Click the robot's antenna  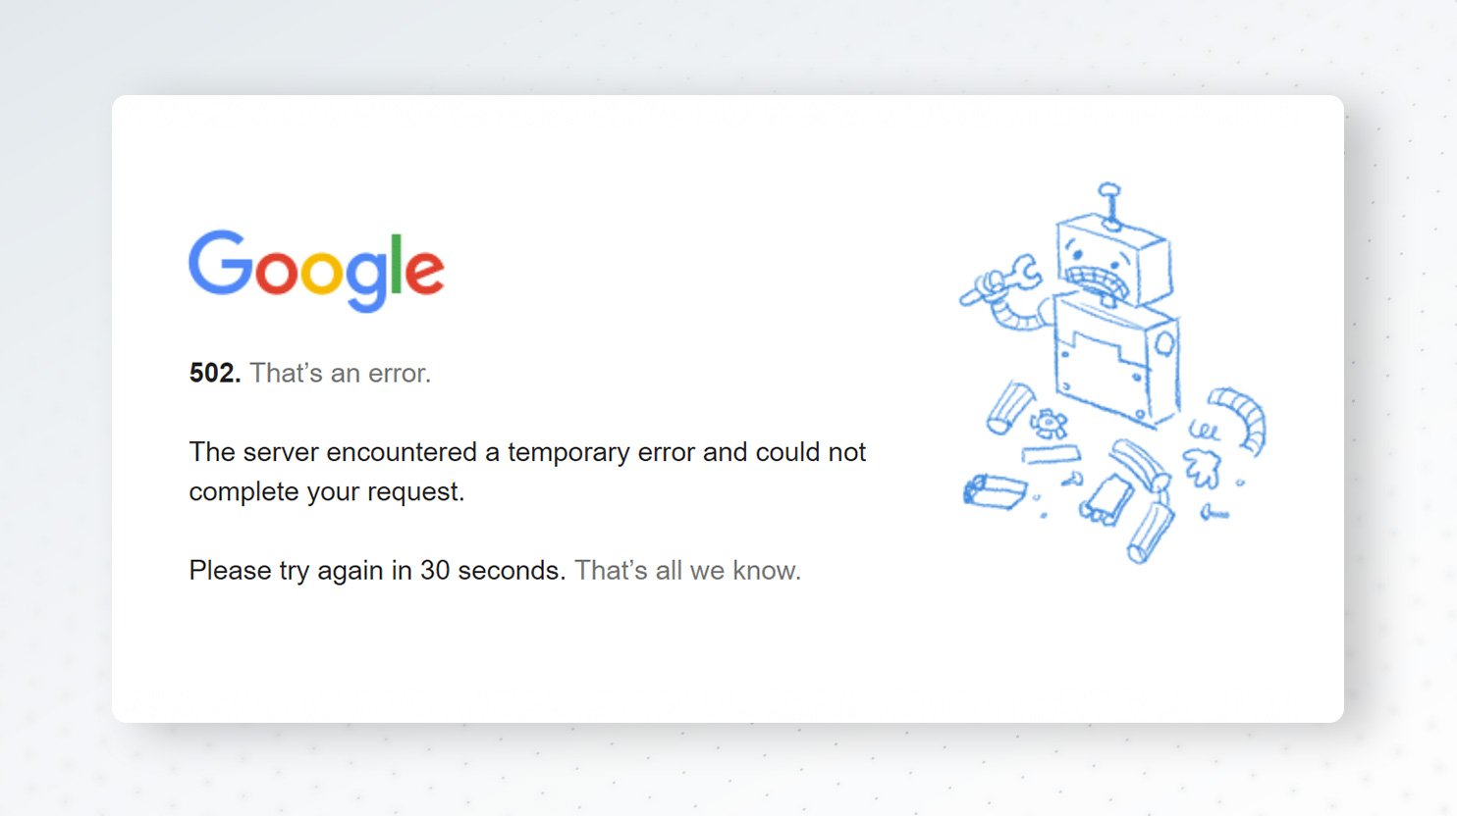[x=1110, y=205]
